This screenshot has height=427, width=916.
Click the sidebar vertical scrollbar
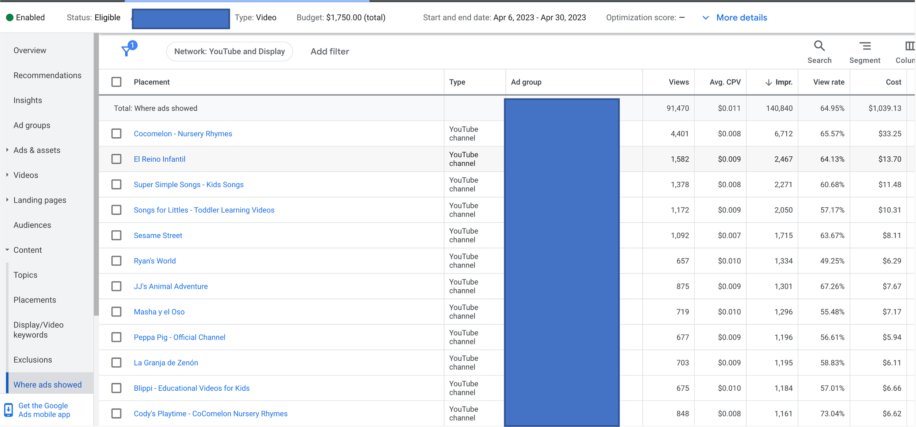96,174
